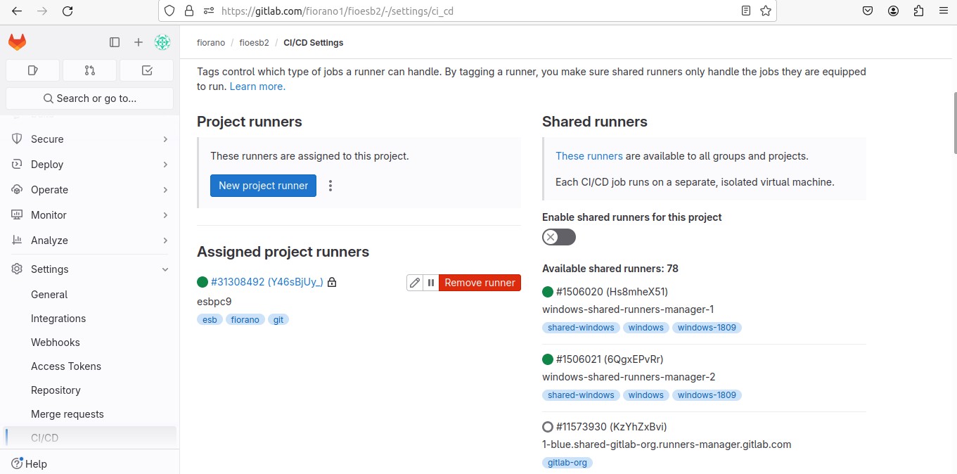Click the page vertical scrollbar
Image resolution: width=957 pixels, height=474 pixels.
[x=953, y=123]
